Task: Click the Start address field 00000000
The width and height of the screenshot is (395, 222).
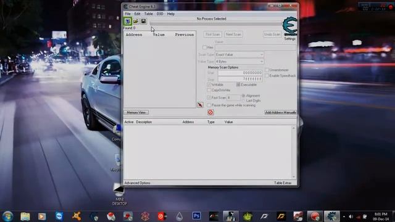Action: (240, 73)
